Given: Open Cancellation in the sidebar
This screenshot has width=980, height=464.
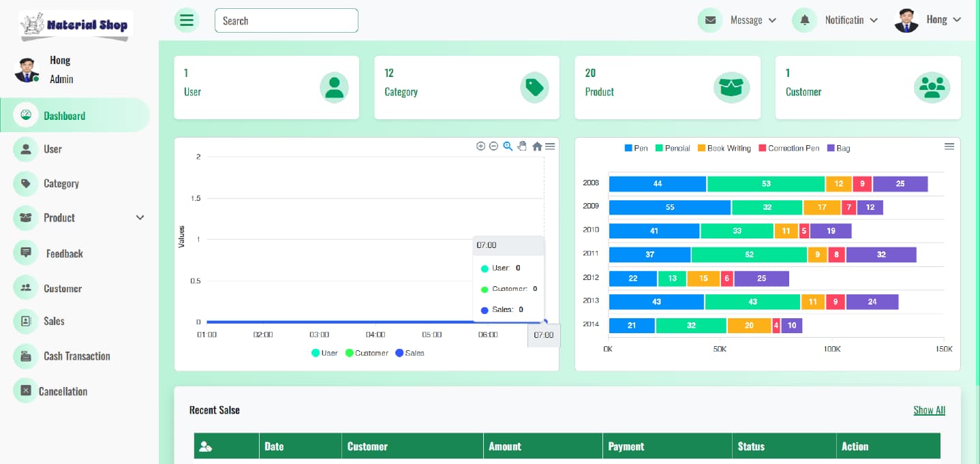Looking at the screenshot, I should [x=63, y=391].
